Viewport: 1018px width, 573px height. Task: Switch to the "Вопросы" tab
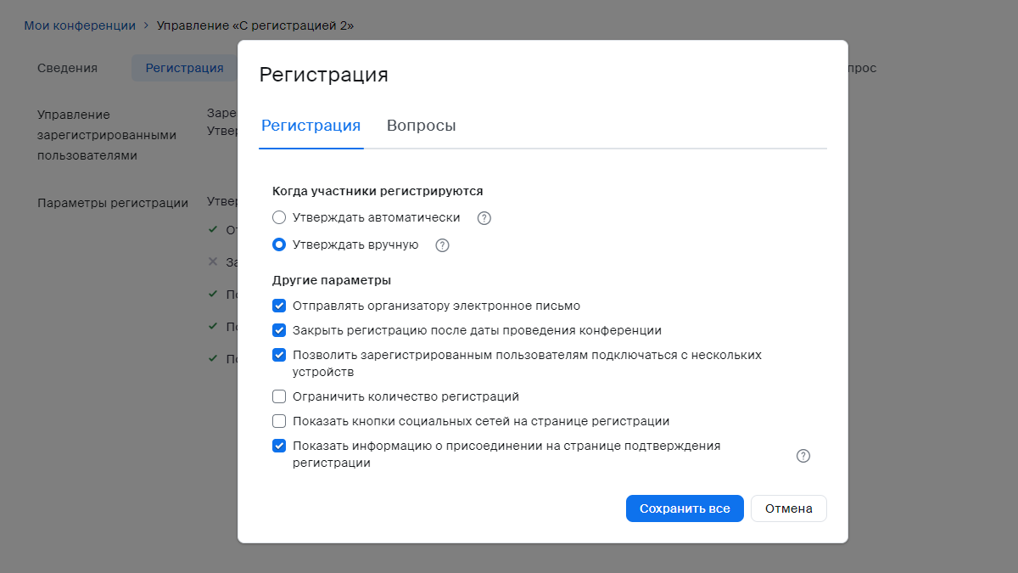point(422,124)
